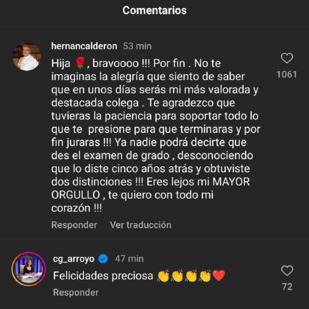
Task: Click the '53 min' timestamp
Action: [x=137, y=46]
